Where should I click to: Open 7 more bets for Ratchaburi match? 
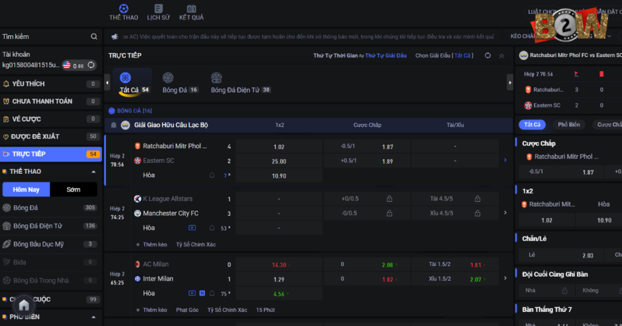(x=227, y=175)
